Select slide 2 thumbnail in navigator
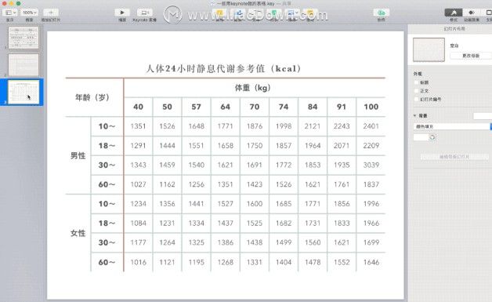The image size is (492, 302). coord(24,65)
